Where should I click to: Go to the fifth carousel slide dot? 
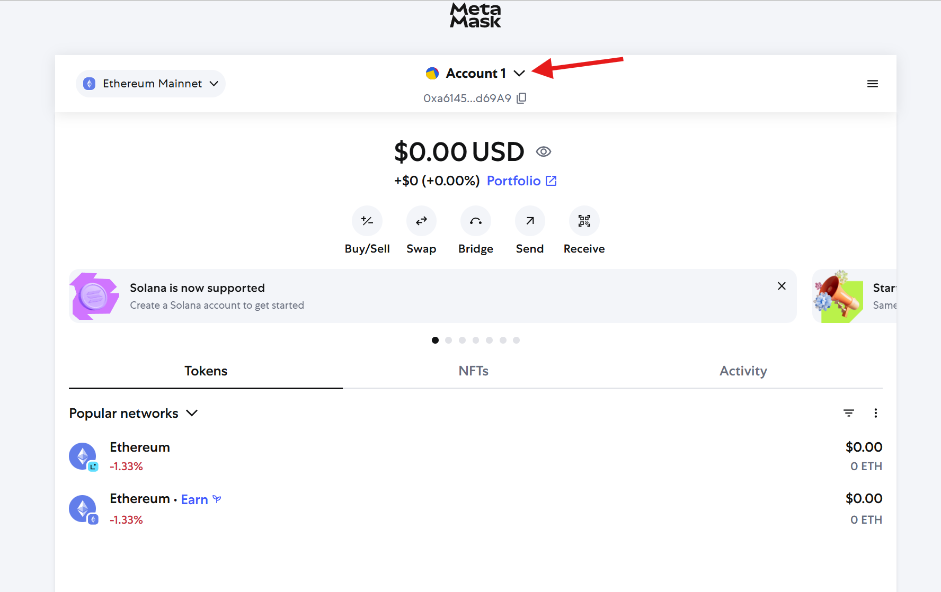490,340
